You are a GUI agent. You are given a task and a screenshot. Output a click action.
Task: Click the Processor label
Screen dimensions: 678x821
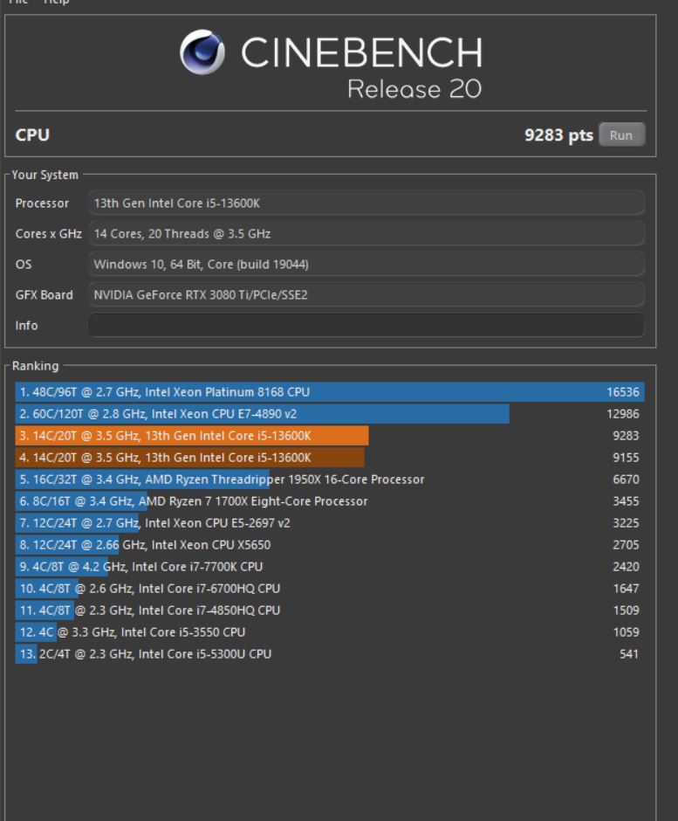42,204
